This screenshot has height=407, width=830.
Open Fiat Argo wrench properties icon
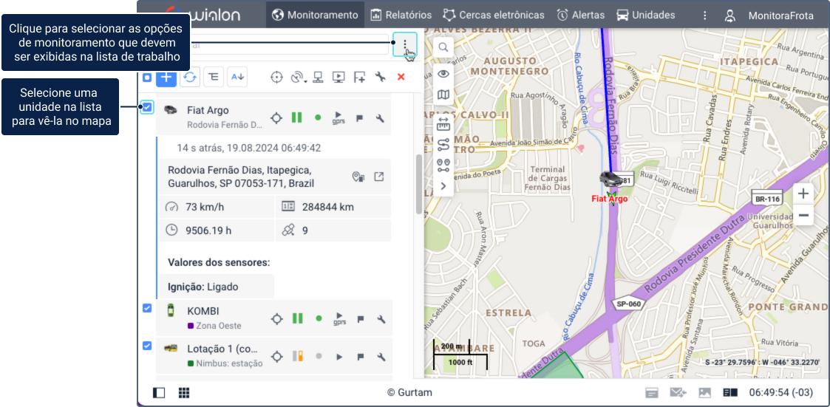(380, 117)
